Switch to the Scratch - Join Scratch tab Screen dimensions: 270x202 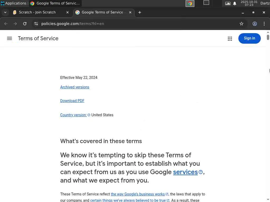point(37,12)
